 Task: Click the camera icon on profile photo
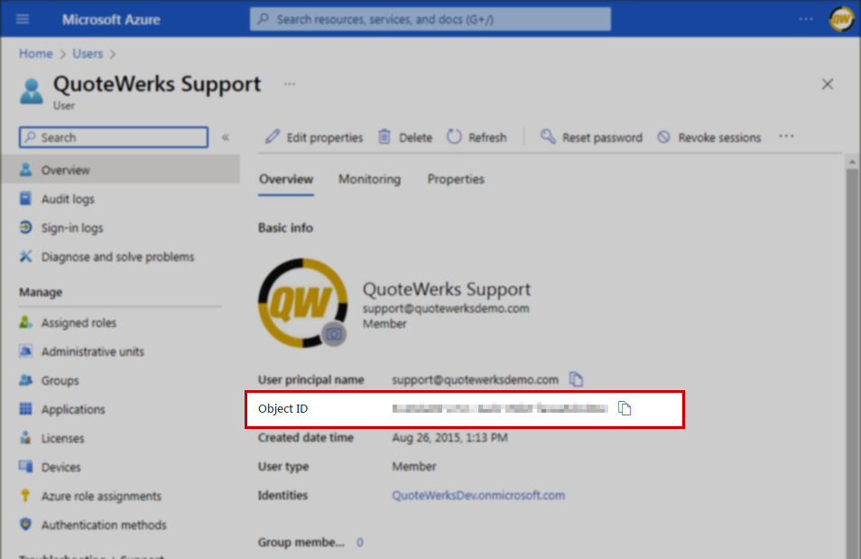tap(334, 333)
